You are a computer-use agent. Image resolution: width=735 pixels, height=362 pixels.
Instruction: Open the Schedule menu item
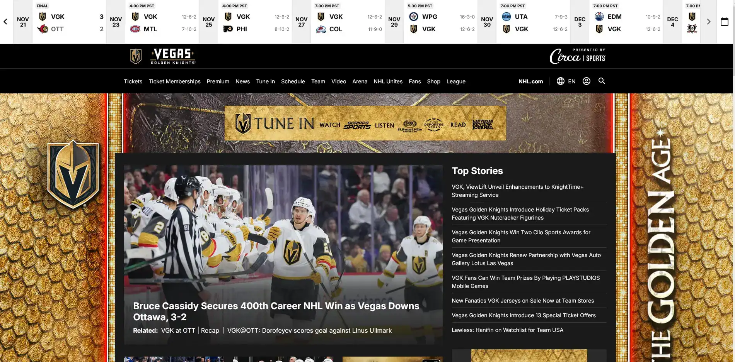[x=293, y=81]
